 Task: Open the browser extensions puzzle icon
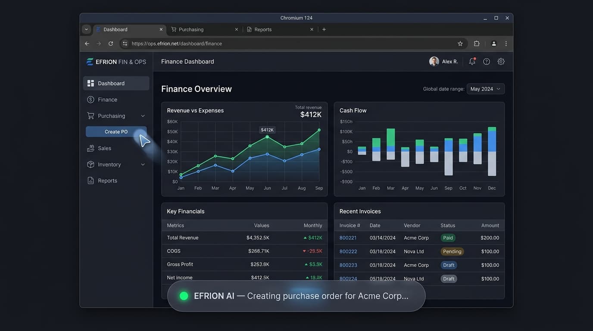tap(477, 44)
